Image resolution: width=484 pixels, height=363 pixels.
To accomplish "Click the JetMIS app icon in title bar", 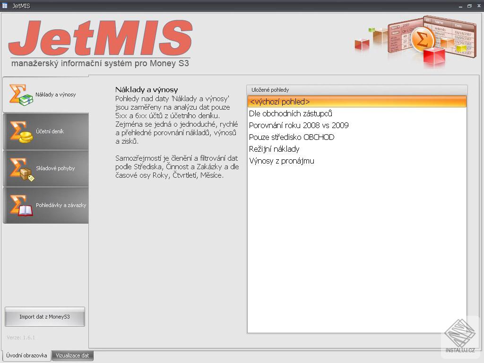I will [x=5, y=6].
